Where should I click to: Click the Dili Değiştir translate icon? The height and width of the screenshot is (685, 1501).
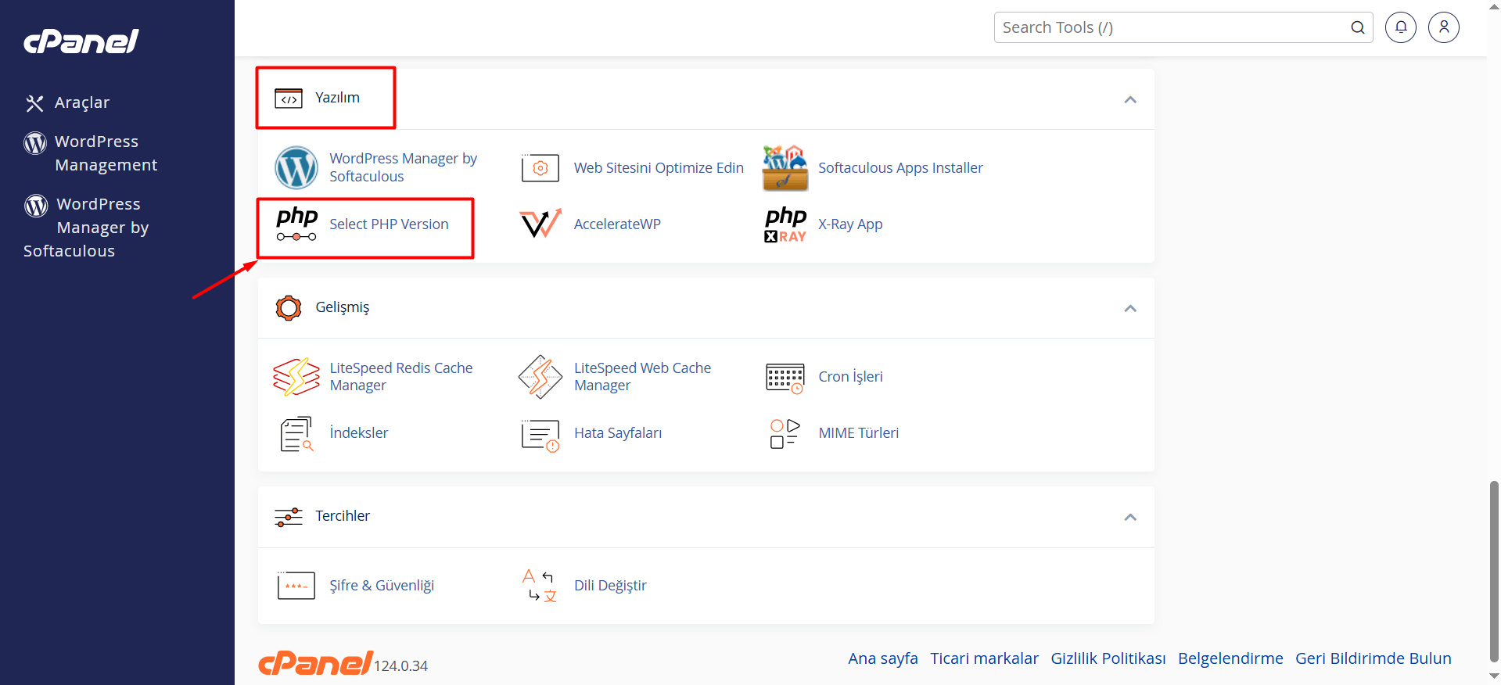pos(540,586)
